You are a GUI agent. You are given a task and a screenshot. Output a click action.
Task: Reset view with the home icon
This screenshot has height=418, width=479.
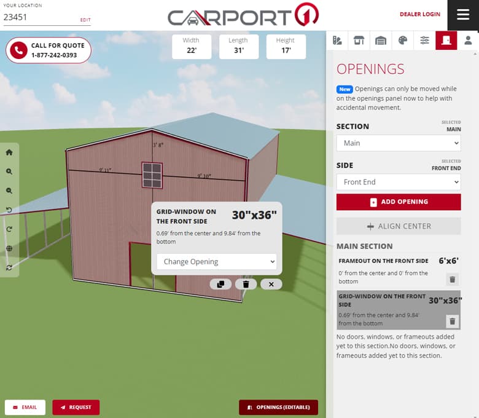coord(9,152)
